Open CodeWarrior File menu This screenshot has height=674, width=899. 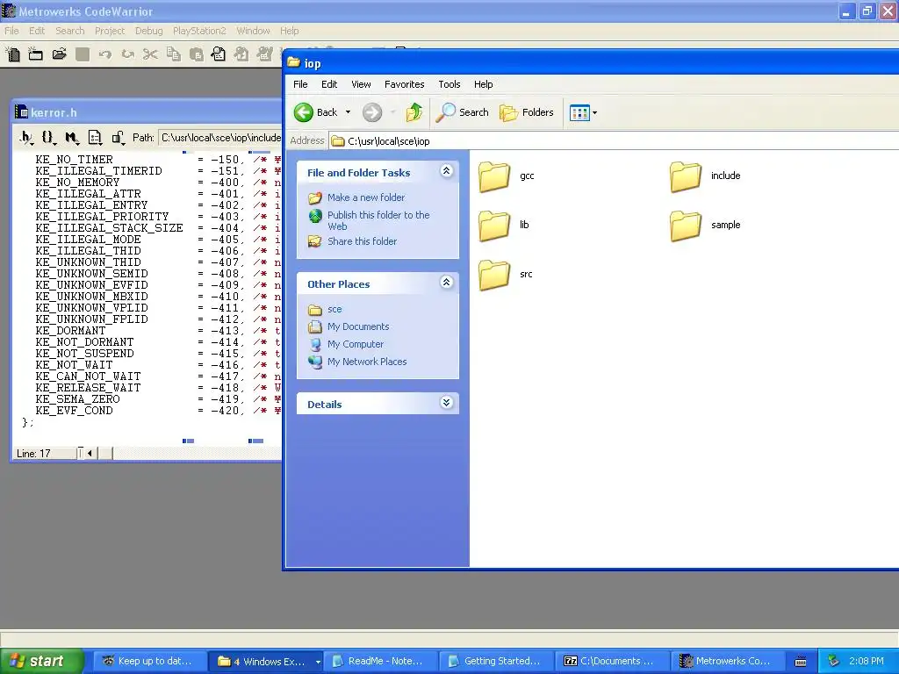click(x=11, y=31)
